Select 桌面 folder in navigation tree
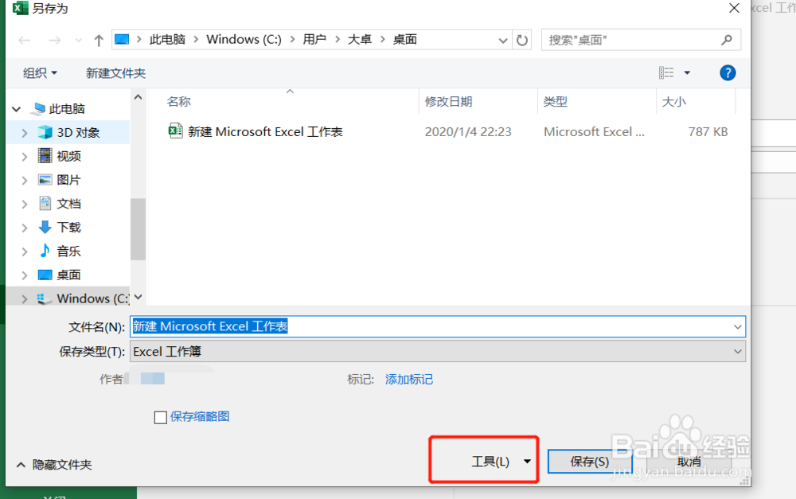This screenshot has width=796, height=499. [68, 275]
